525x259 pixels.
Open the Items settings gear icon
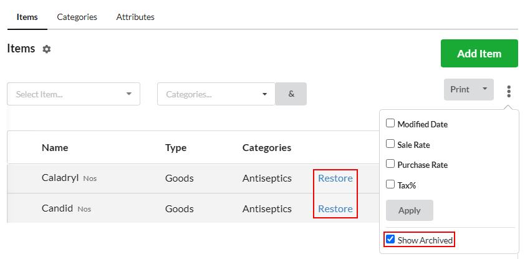[x=47, y=49]
